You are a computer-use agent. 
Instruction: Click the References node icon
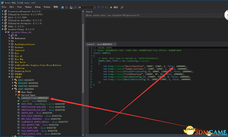point(12,38)
